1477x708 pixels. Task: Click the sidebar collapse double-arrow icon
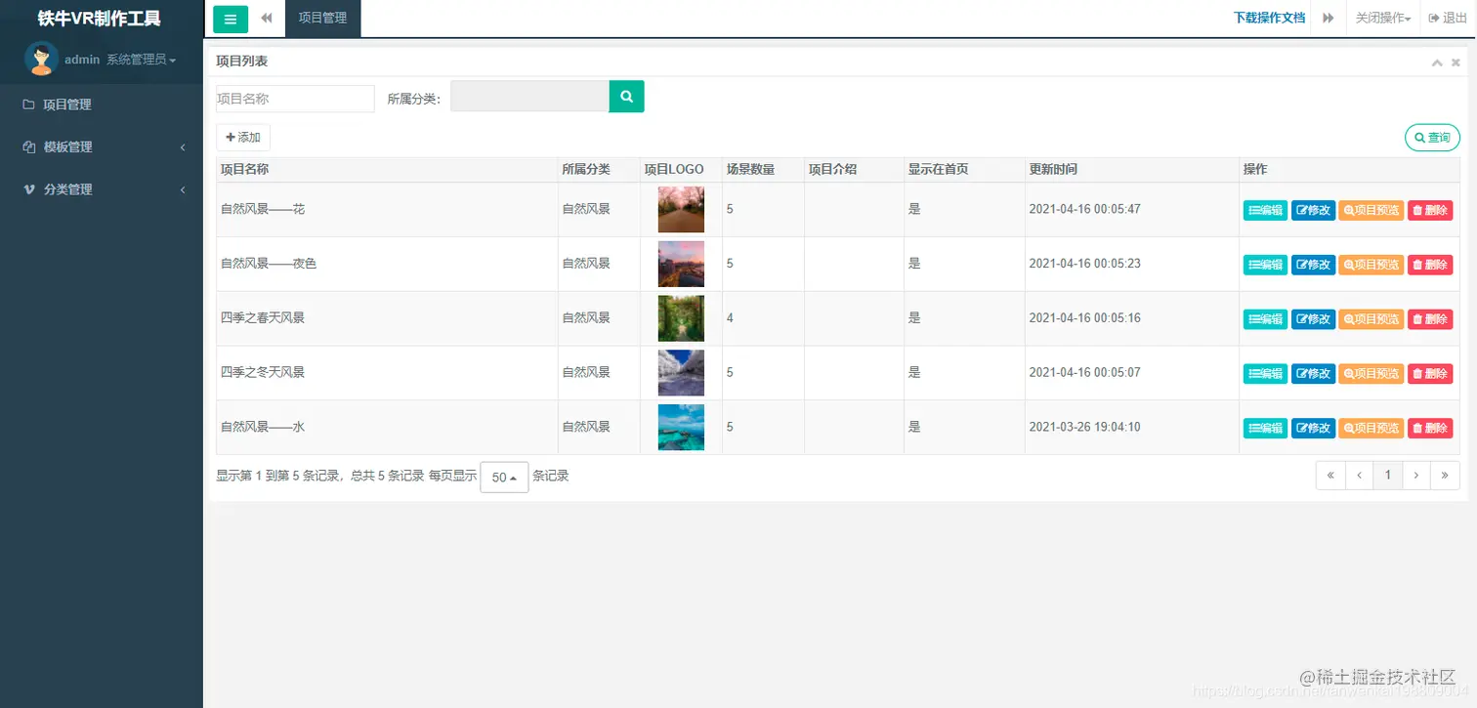tap(265, 19)
